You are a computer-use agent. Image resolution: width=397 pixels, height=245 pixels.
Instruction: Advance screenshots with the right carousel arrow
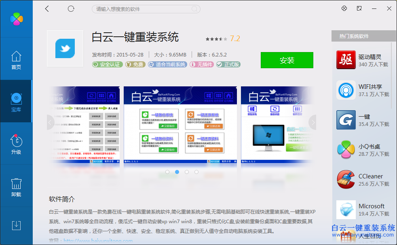click(313, 122)
